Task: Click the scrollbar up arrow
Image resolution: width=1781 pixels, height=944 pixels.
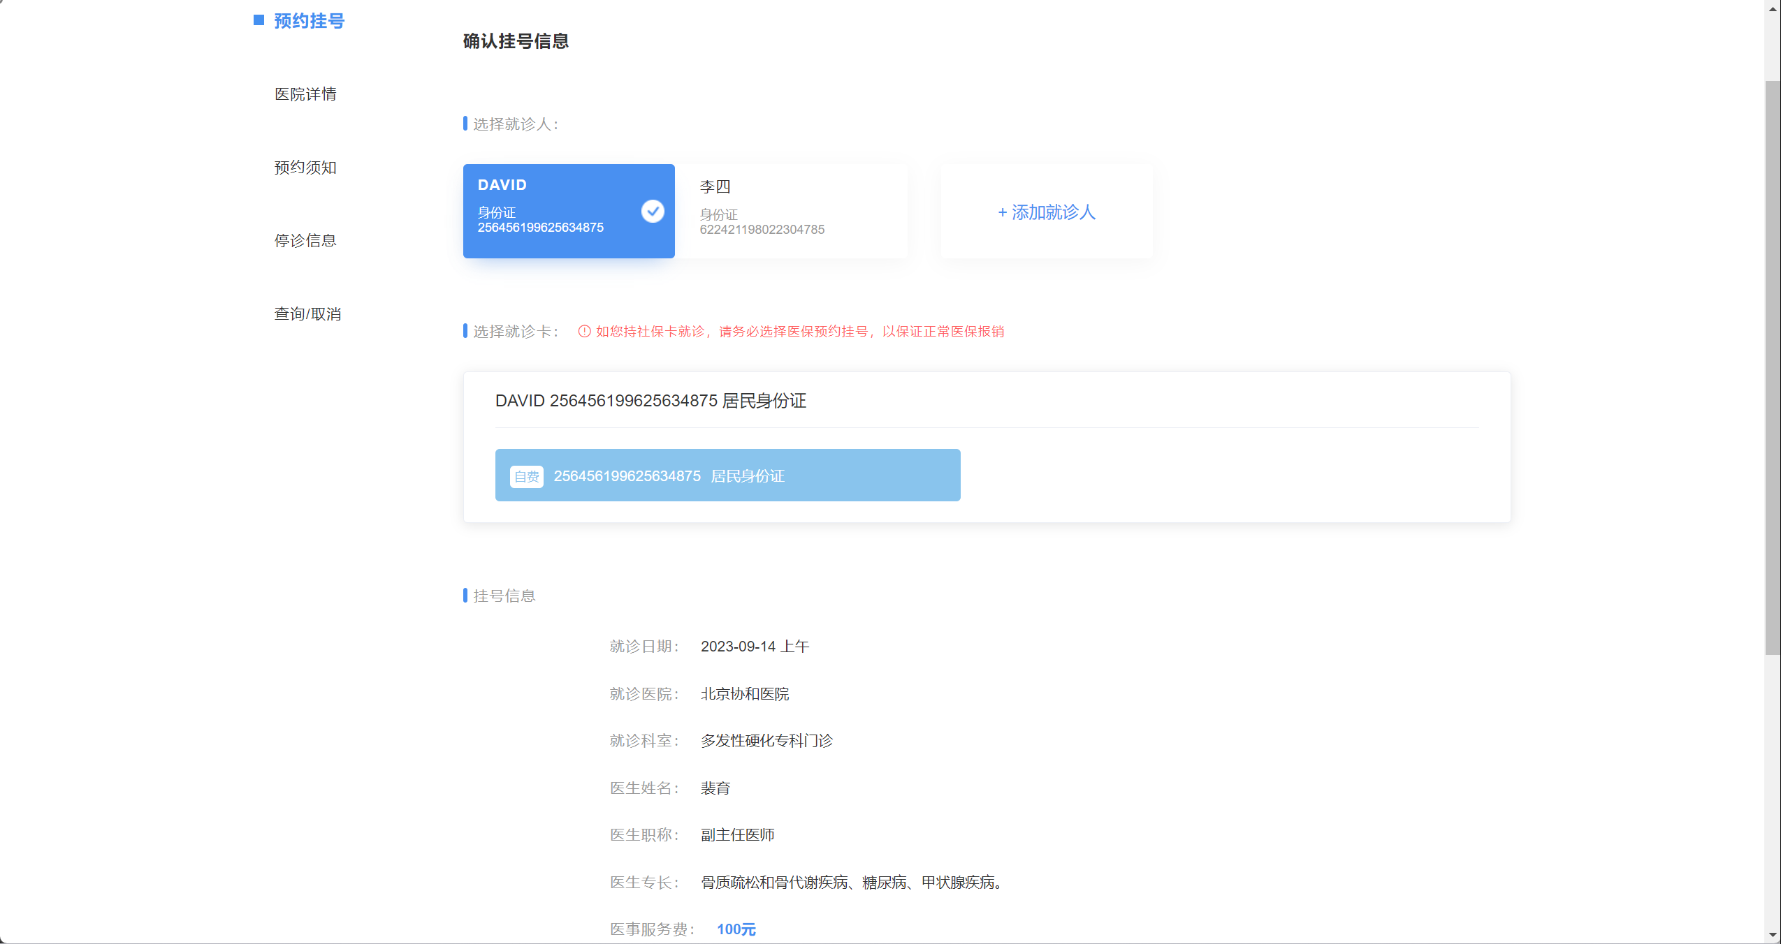Action: click(1773, 8)
